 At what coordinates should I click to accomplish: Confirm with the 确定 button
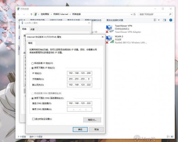click(80, 130)
